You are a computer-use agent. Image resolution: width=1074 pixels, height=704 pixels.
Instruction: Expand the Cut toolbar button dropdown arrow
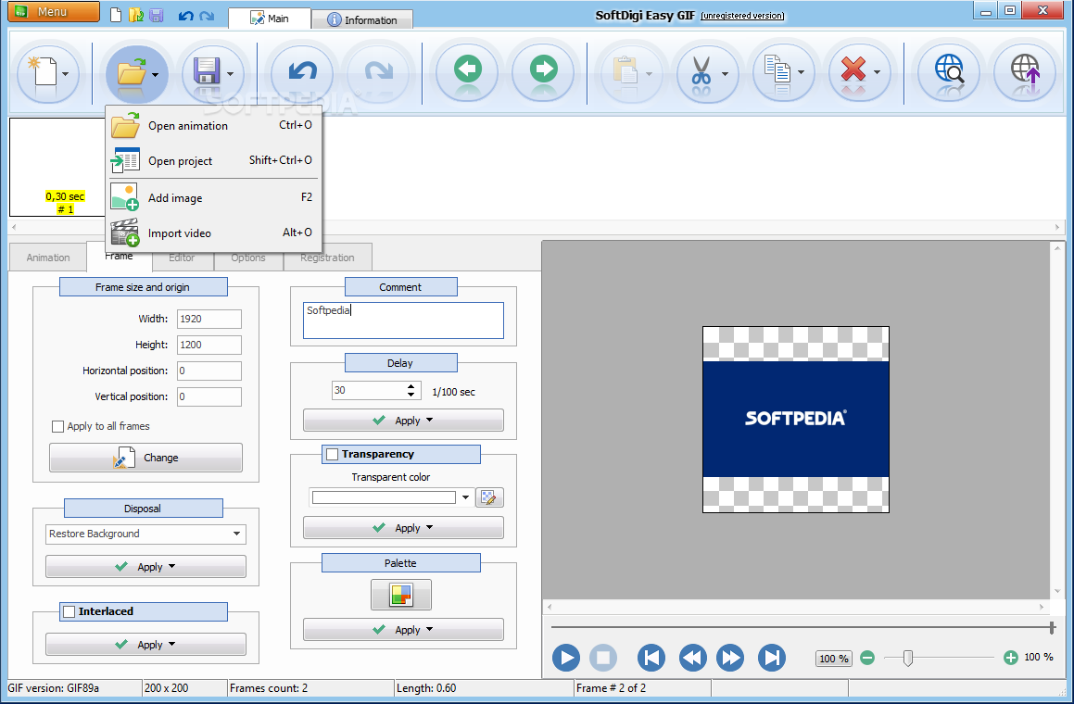pos(725,74)
